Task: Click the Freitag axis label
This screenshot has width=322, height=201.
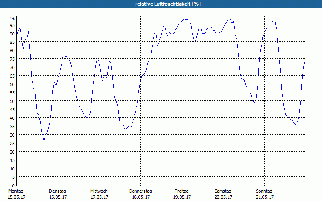Action: (x=182, y=191)
